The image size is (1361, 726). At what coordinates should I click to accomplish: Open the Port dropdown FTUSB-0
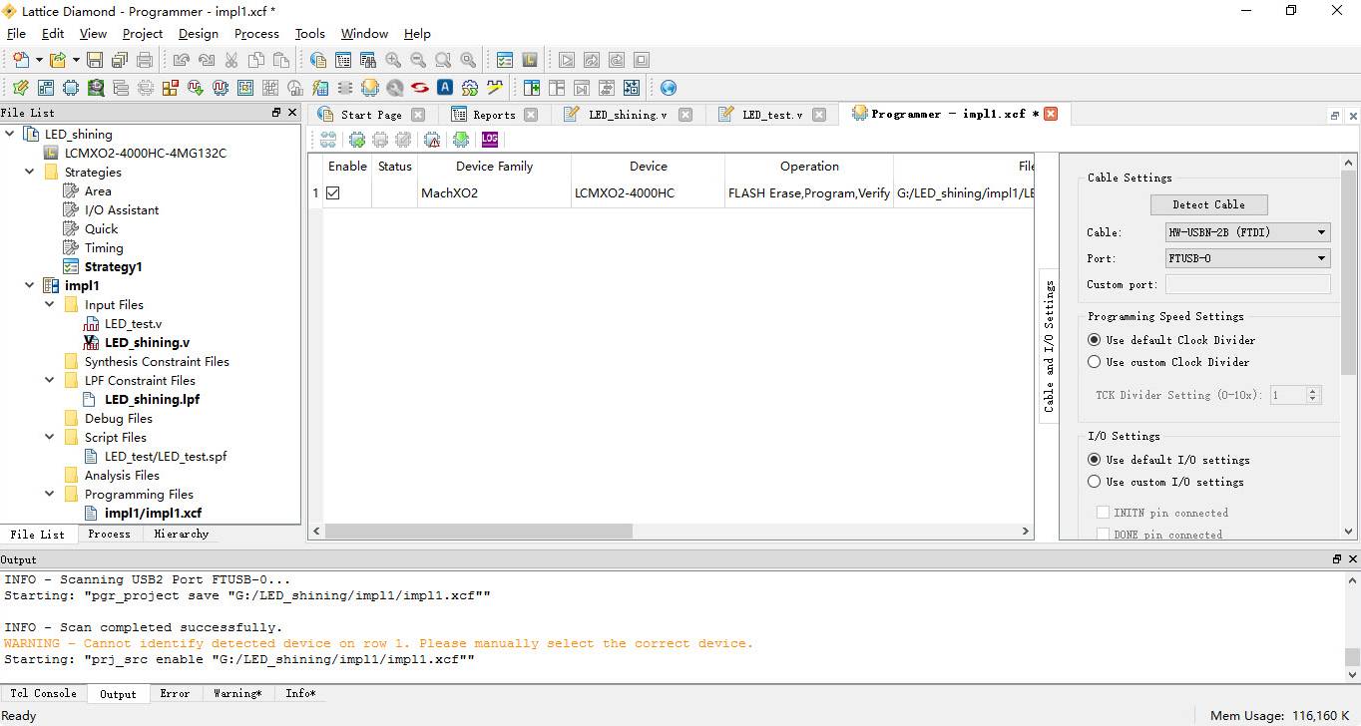point(1248,258)
